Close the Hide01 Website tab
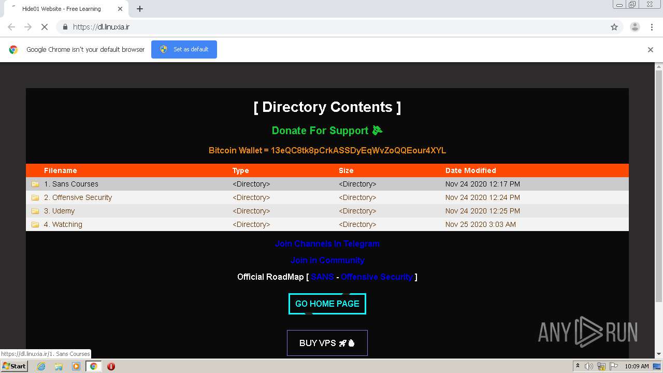The height and width of the screenshot is (373, 663). click(120, 9)
